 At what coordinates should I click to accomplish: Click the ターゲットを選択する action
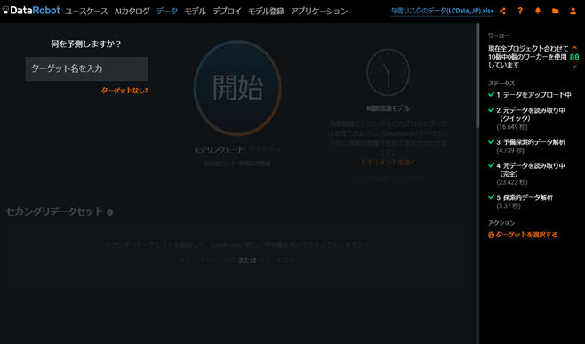(523, 235)
